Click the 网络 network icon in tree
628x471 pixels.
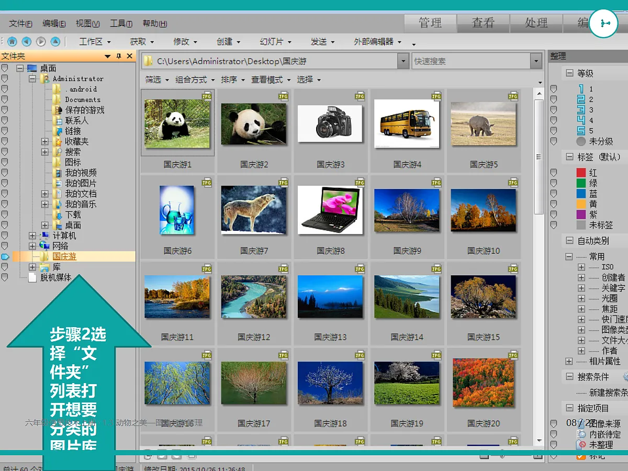45,246
